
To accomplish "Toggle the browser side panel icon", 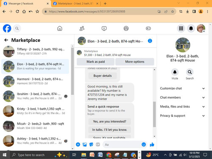I will point(194,11).
